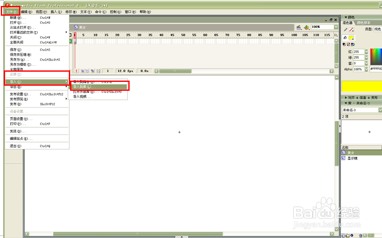Toggle the Onion Skin Outlines button
Image resolution: width=382 pixels, height=238 pixels.
tap(87, 71)
